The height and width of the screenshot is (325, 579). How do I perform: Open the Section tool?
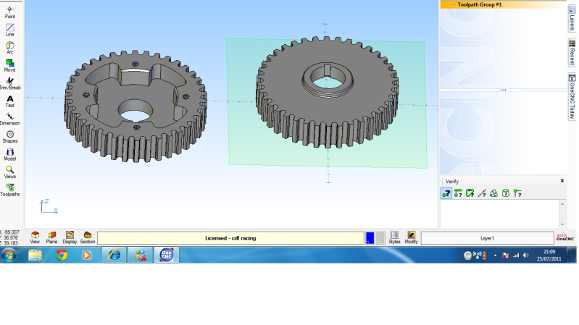click(88, 237)
